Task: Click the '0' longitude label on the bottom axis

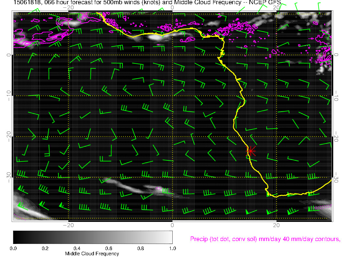Action: [x=172, y=225]
